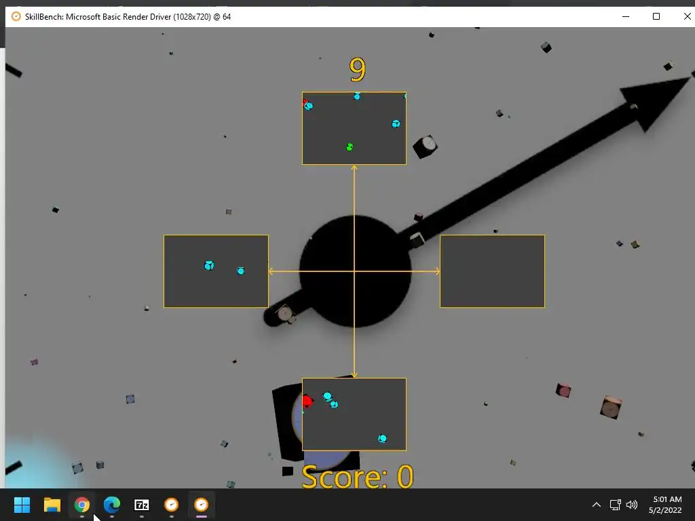
Task: Click the SkillBench window title icon
Action: (16, 16)
